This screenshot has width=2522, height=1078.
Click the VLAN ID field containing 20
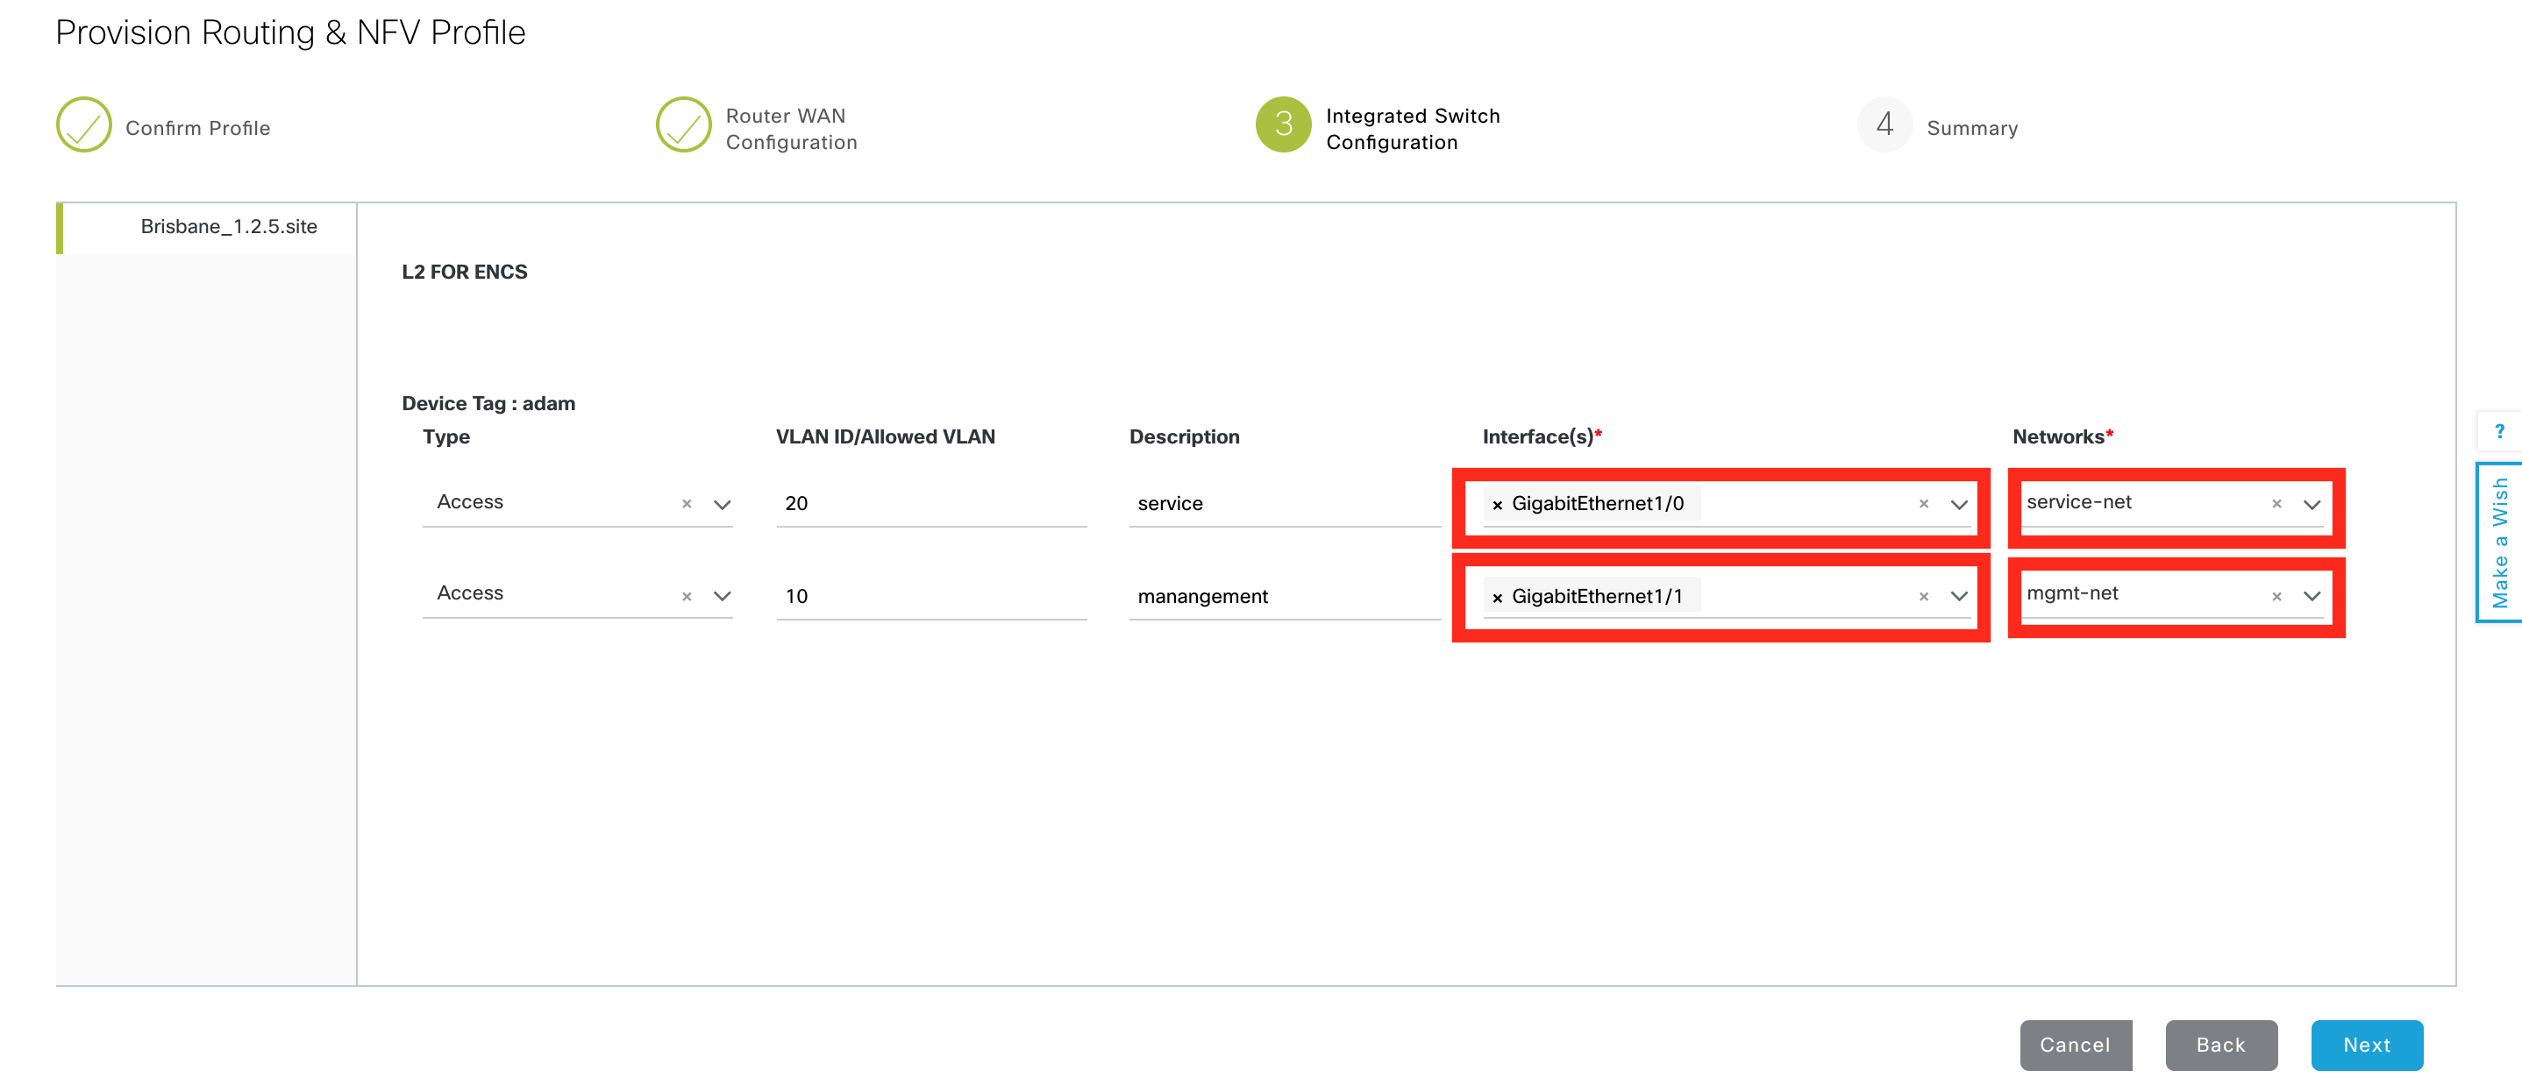pos(931,504)
